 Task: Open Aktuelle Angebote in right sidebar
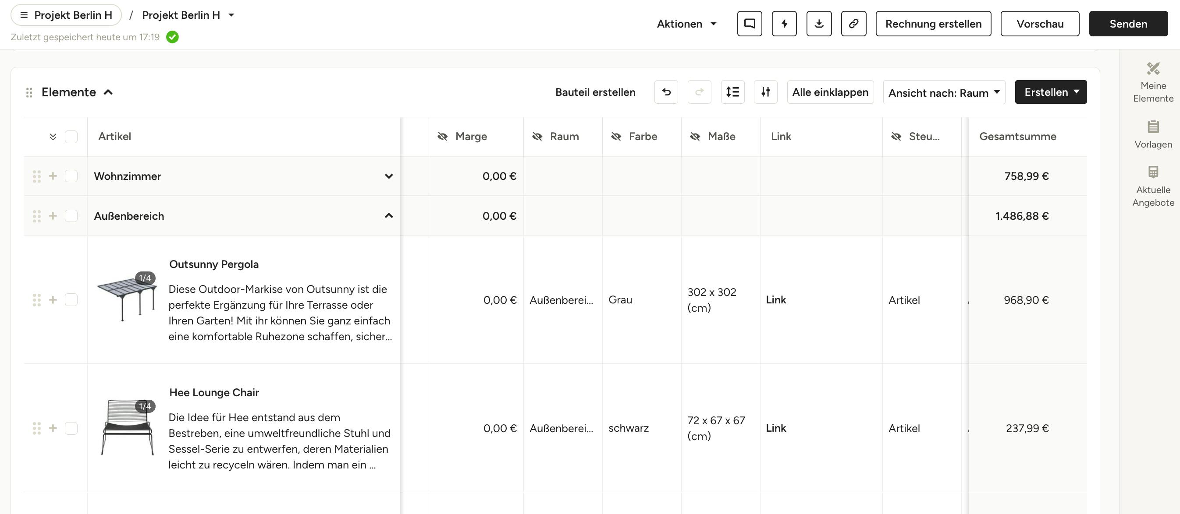[1153, 186]
